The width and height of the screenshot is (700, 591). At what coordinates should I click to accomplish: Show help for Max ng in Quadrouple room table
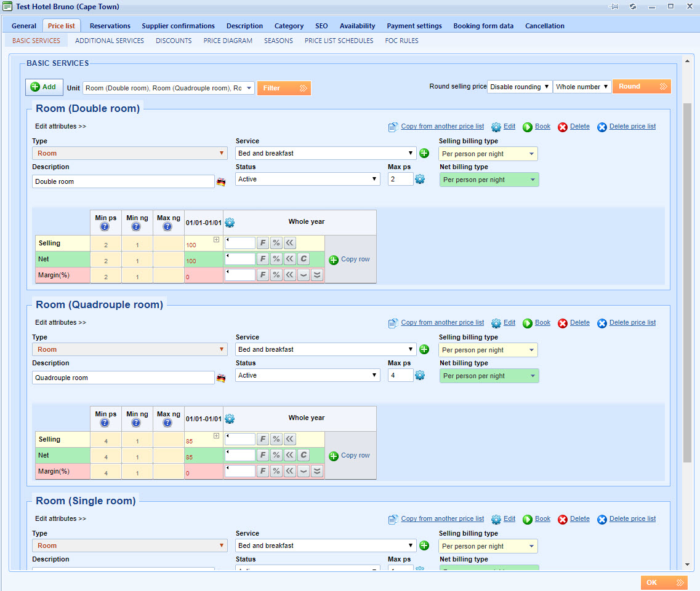(167, 423)
